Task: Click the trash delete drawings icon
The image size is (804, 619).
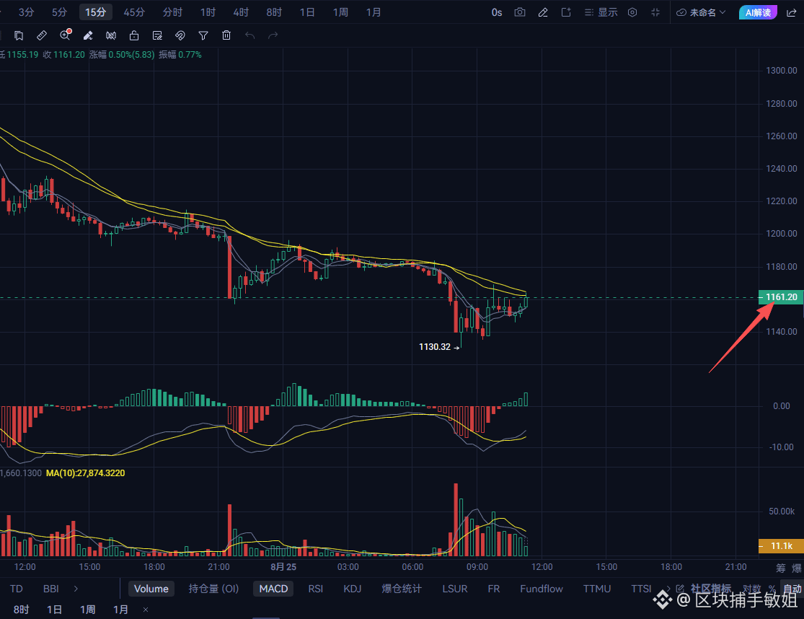Action: (226, 35)
